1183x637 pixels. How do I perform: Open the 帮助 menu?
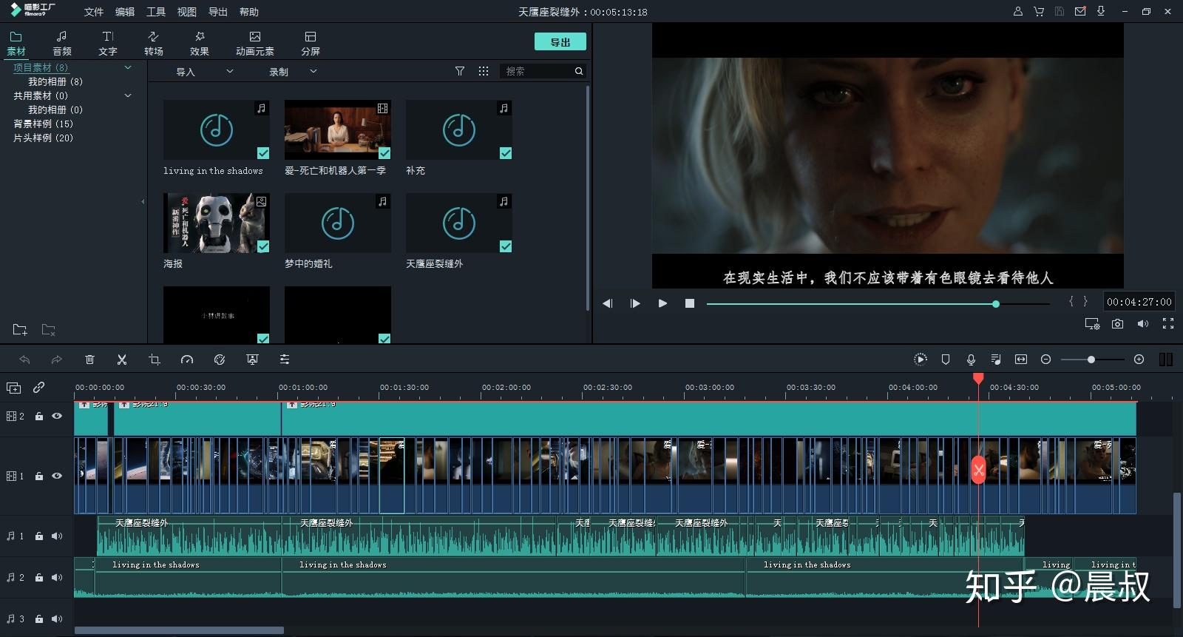click(x=249, y=12)
